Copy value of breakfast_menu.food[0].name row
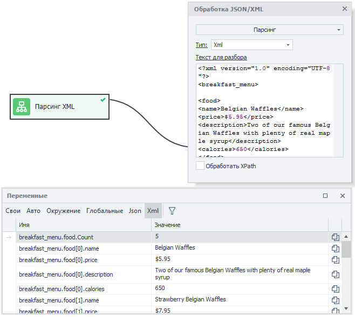The image size is (355, 317). coord(335,248)
